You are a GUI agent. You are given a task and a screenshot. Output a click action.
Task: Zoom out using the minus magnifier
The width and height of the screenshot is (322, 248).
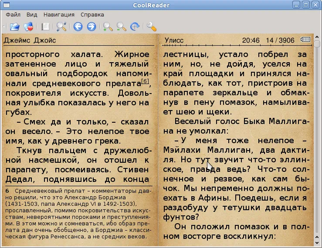pyautogui.click(x=121, y=27)
